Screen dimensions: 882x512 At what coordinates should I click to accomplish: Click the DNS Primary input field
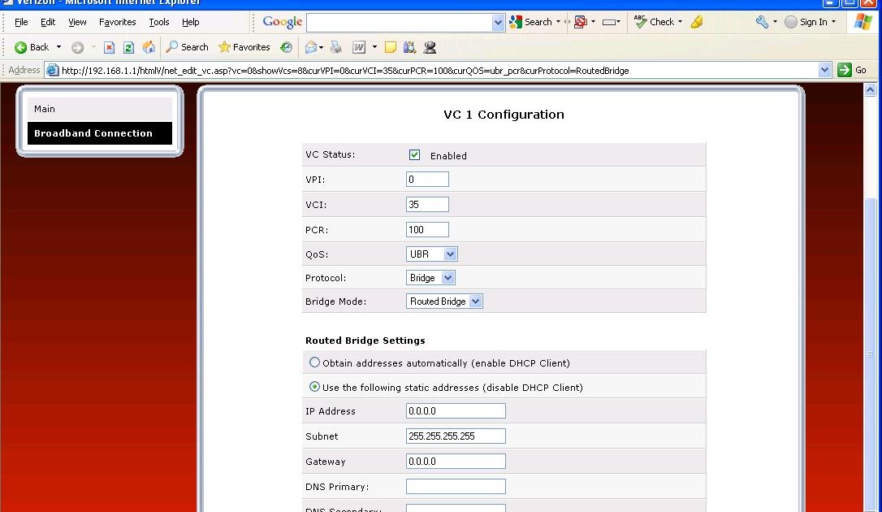[456, 486]
